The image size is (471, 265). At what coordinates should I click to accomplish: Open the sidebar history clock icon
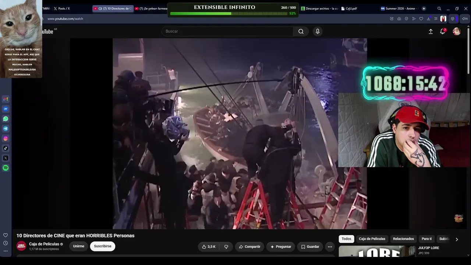tap(6, 243)
